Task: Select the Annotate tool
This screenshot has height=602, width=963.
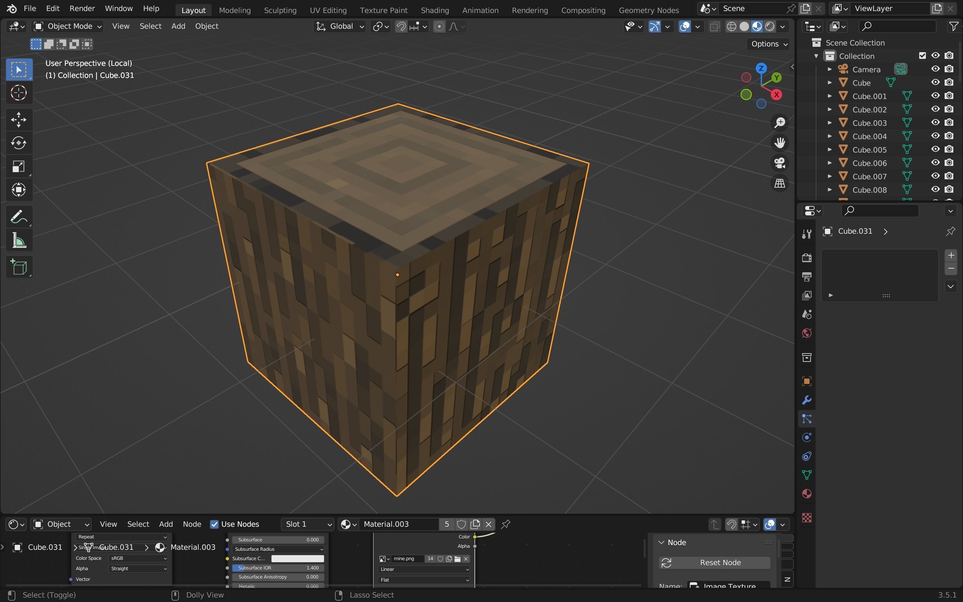Action: (19, 217)
